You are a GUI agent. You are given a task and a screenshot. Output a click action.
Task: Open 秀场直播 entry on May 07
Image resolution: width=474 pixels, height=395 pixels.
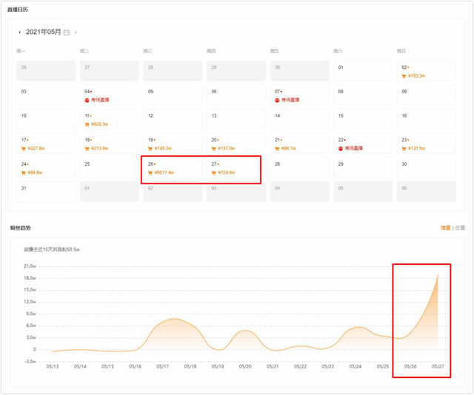pyautogui.click(x=290, y=100)
